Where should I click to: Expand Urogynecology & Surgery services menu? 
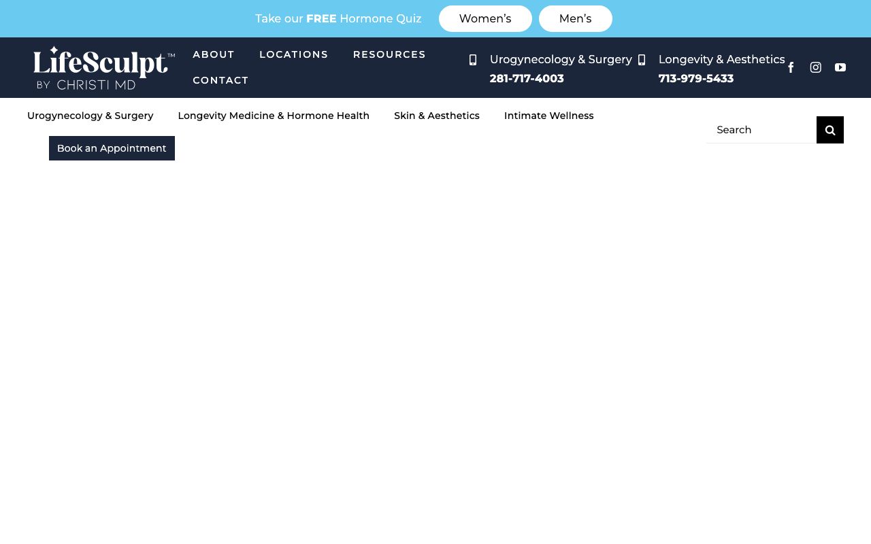point(91,116)
